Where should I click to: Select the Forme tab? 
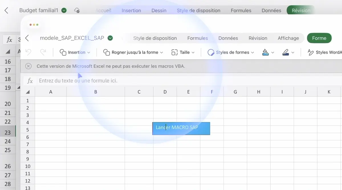[x=319, y=38]
